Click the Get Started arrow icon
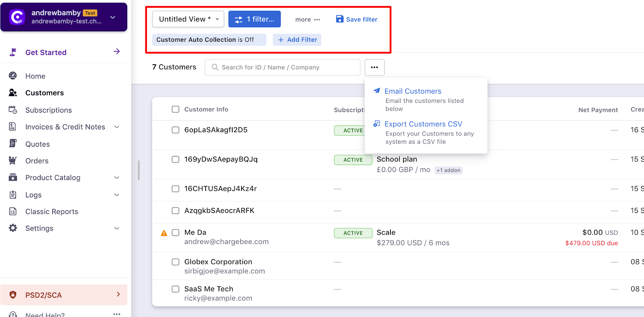Viewport: 644px width, 317px height. coord(117,51)
